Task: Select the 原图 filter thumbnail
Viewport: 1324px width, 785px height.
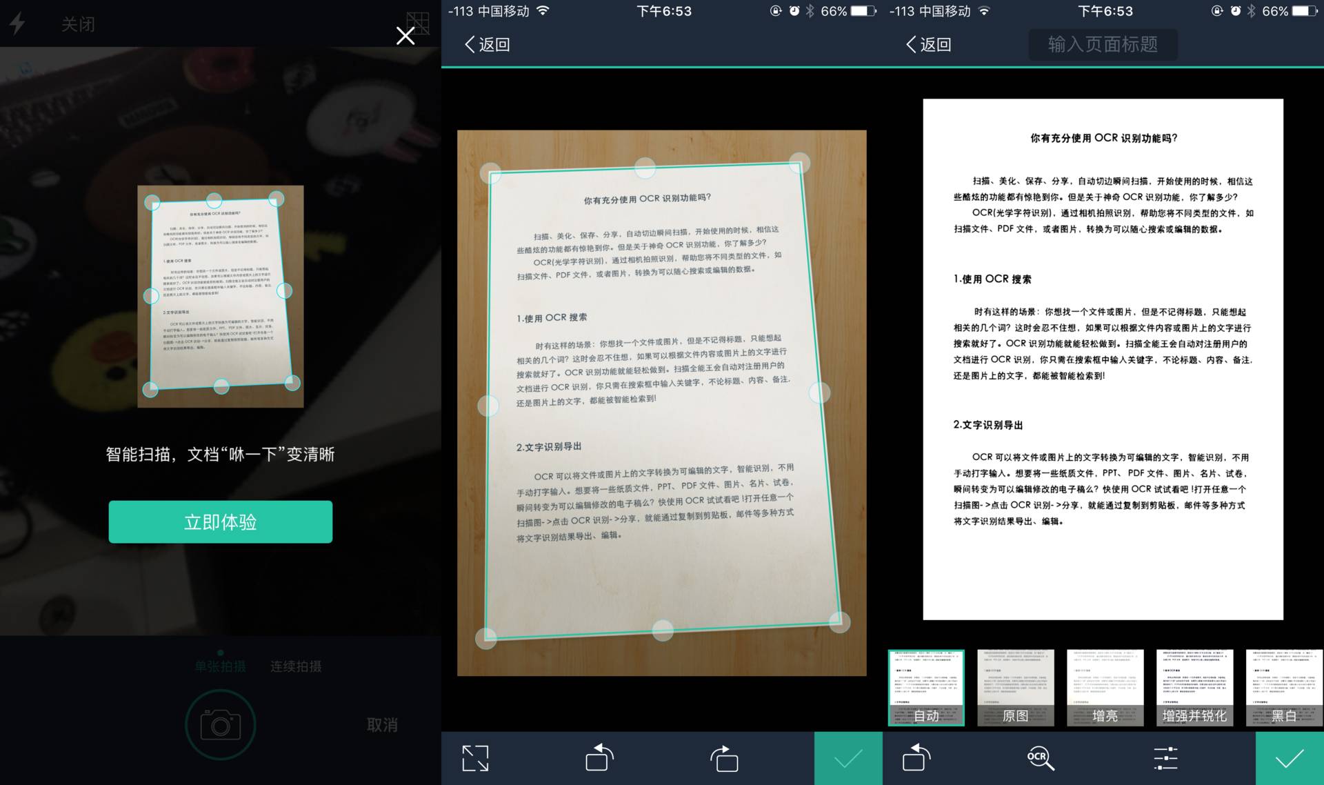Action: [x=1015, y=688]
